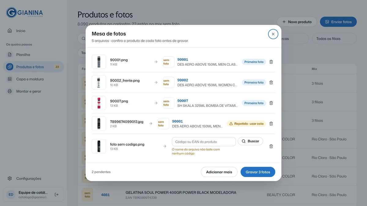Delete the 90001.png row with trash icon
The height and width of the screenshot is (206, 367).
point(271,62)
